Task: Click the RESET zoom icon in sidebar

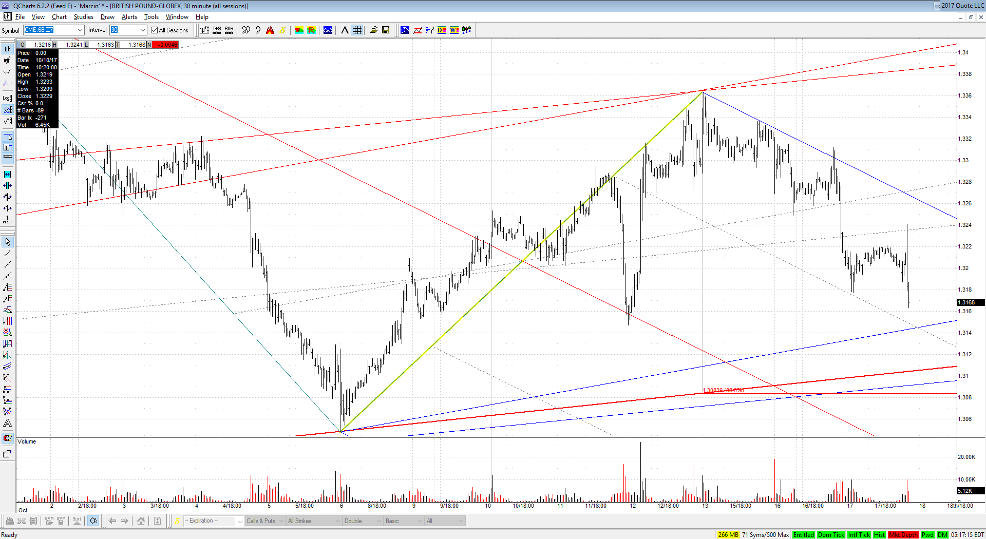Action: click(8, 220)
